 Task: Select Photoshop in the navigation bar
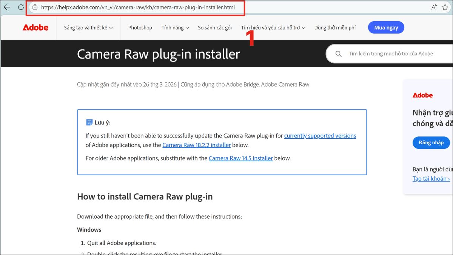(140, 27)
